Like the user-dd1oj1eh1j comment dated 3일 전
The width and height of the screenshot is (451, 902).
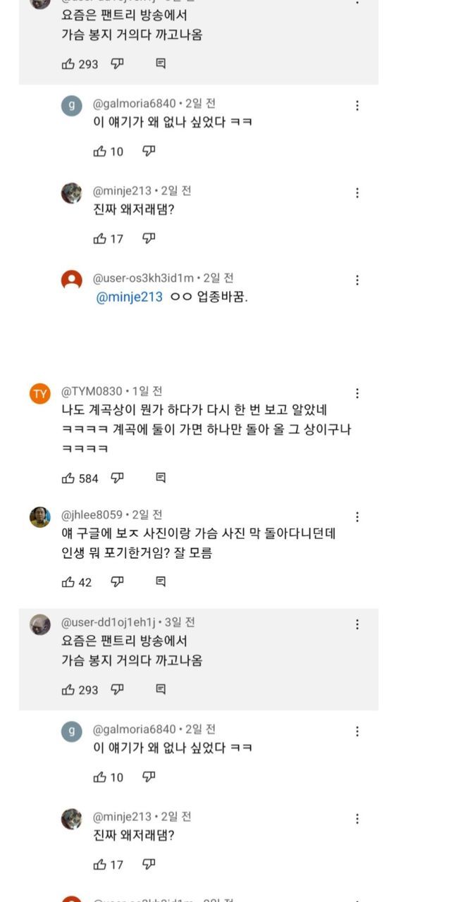[68, 690]
